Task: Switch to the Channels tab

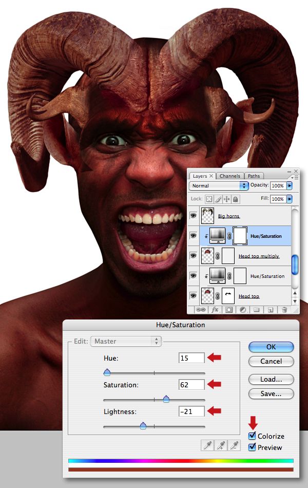Action: [x=230, y=176]
